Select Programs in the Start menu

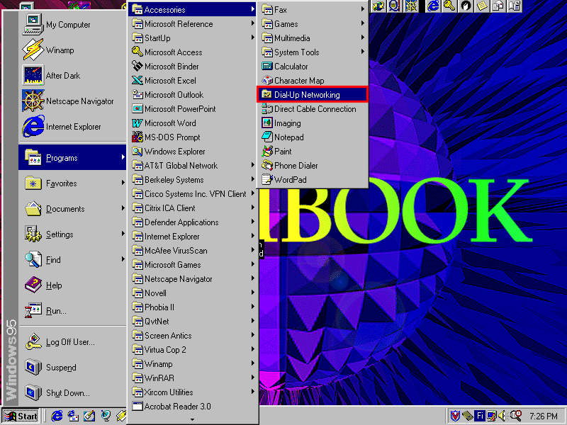click(72, 157)
